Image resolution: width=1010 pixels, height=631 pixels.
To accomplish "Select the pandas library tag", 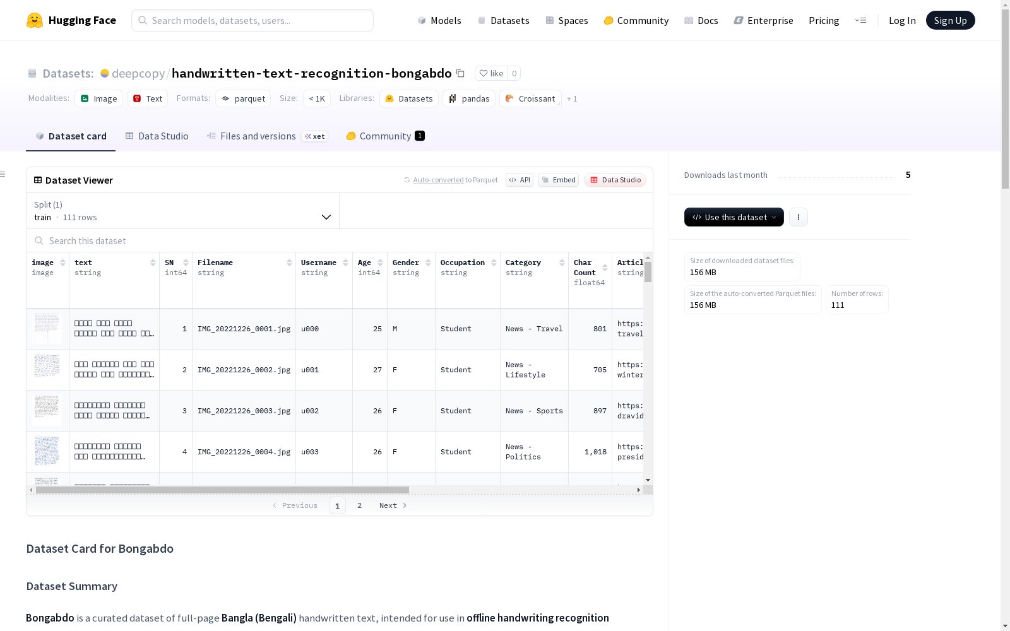I will [469, 98].
